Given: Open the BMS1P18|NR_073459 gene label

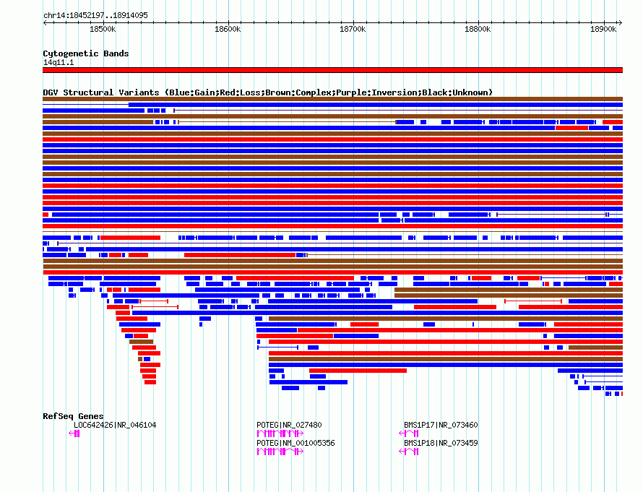Looking at the screenshot, I should [441, 443].
